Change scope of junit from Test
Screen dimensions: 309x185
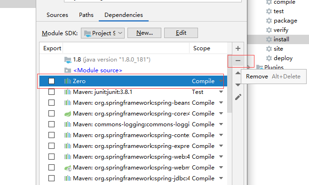[221, 92]
